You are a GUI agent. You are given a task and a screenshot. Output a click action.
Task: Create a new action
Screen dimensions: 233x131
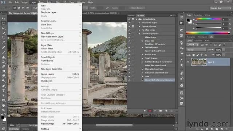tap(166, 111)
